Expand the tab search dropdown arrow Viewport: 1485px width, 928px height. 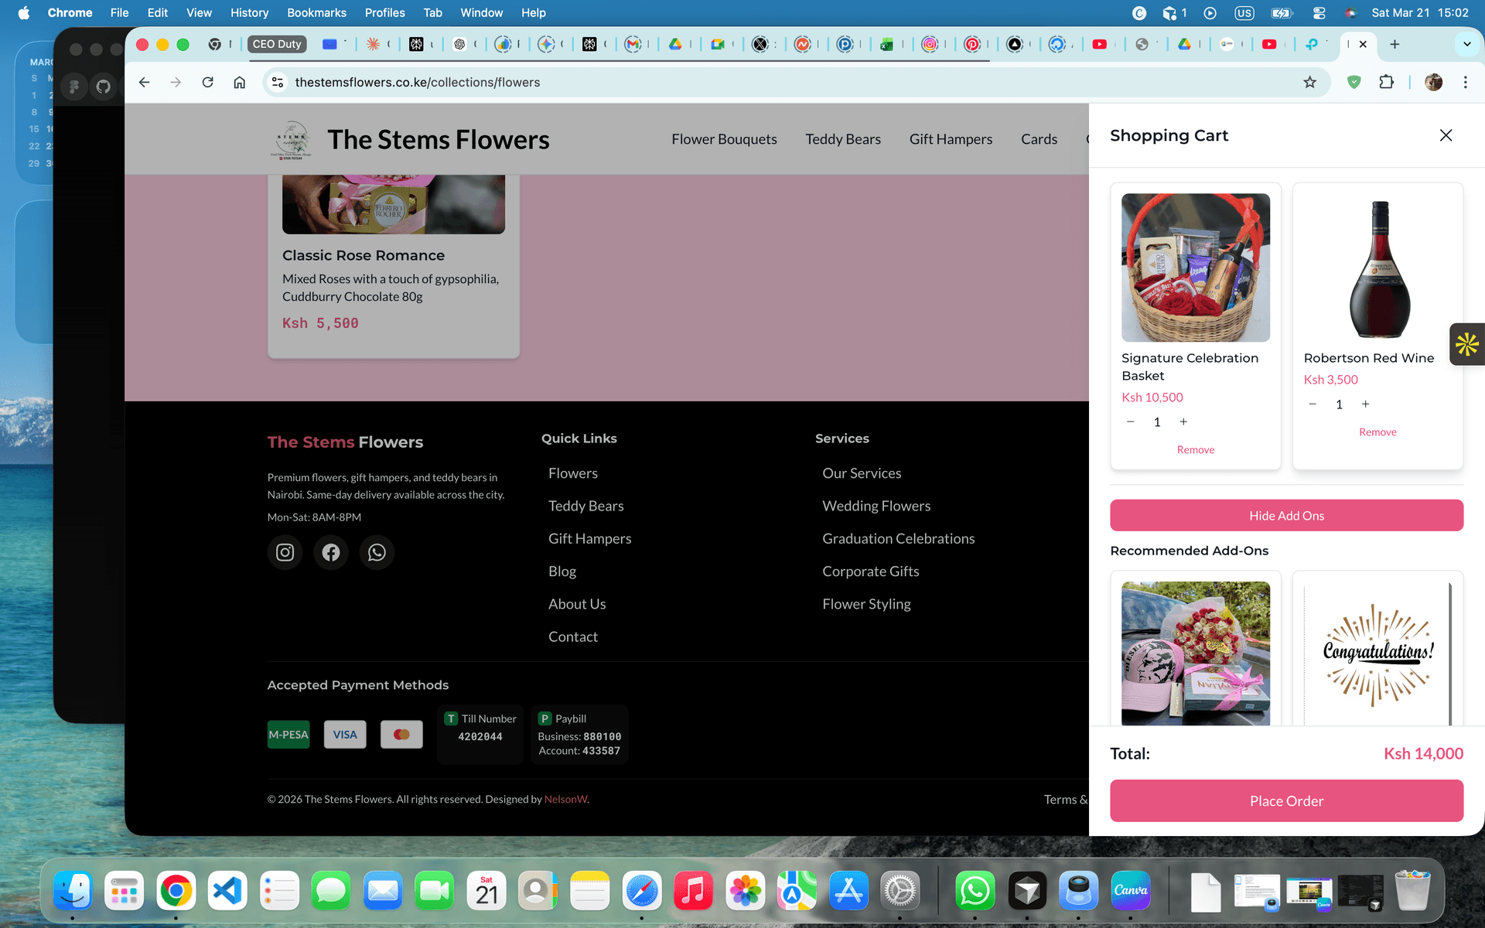tap(1466, 44)
